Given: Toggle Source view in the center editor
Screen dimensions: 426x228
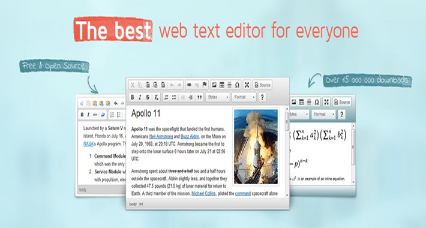Looking at the screenshot, I should [x=262, y=85].
